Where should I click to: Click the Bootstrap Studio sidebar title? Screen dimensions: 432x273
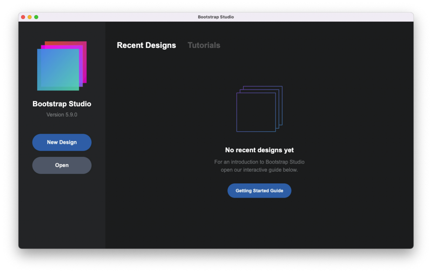pos(62,104)
